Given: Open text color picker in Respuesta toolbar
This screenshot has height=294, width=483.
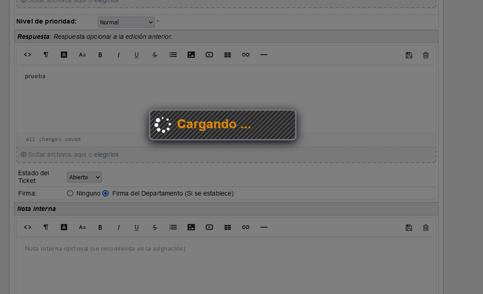Looking at the screenshot, I should click(64, 55).
